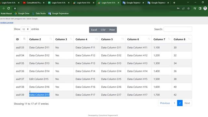Viewport: 208px width, 117px height.
Task: Toggle the browser side panel icon
Action: [x=200, y=8]
